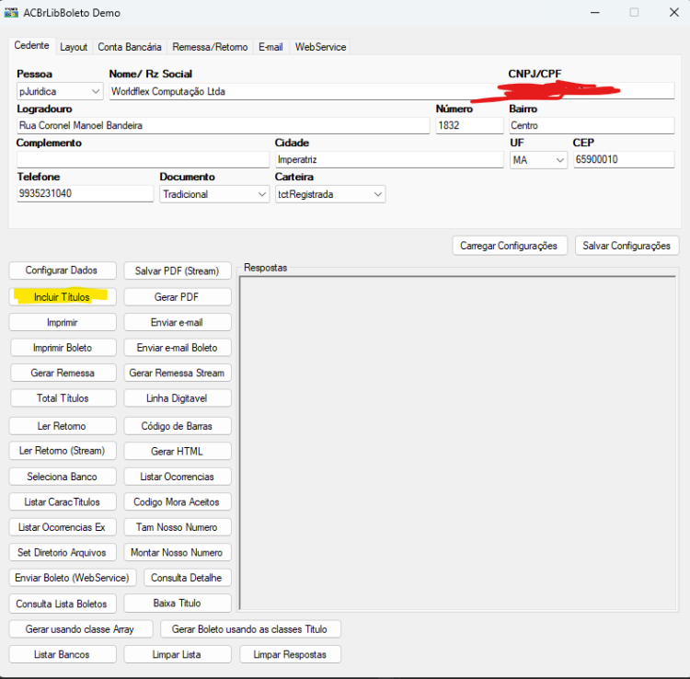Click the Limpar Respostas button

[x=290, y=654]
